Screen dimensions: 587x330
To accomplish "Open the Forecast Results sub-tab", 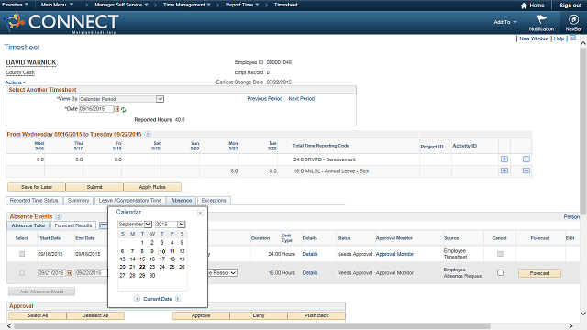I will tap(73, 225).
